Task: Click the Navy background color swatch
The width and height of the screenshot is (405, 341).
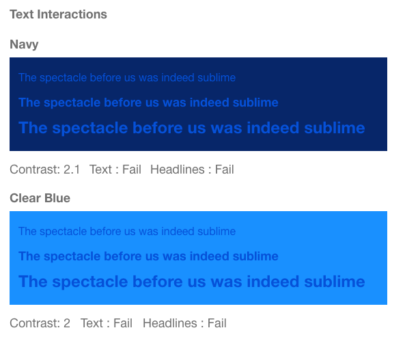Action: point(198,104)
